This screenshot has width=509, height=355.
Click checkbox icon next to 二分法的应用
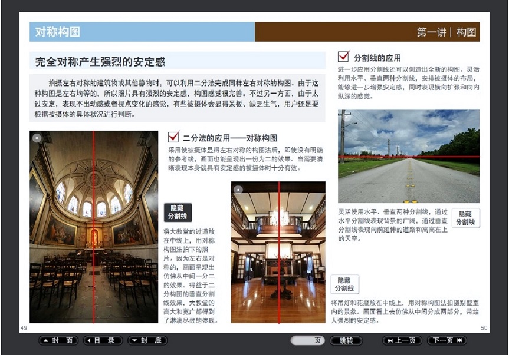(173, 137)
